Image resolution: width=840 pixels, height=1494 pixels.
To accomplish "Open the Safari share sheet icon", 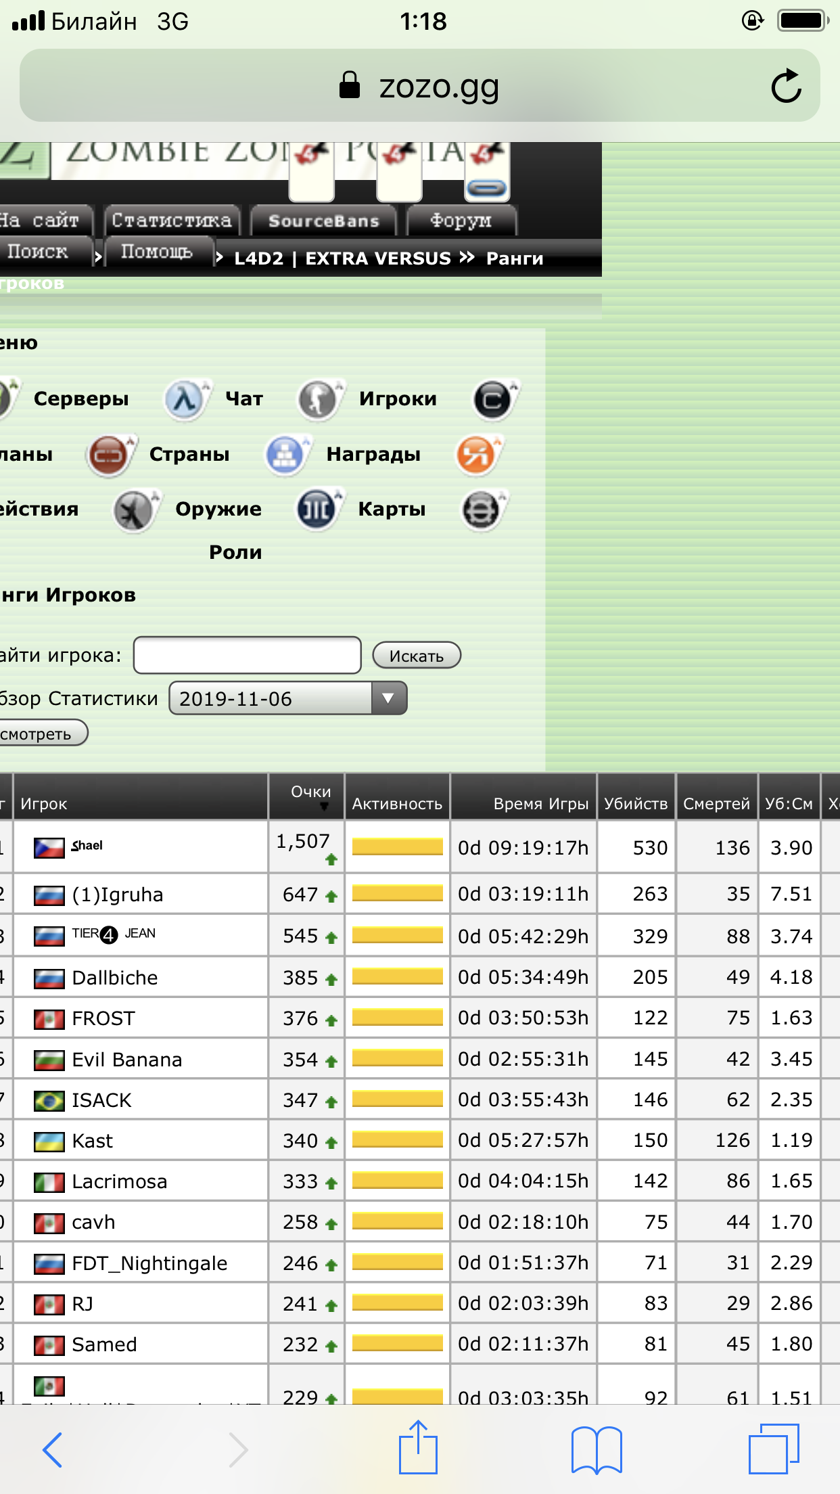I will (418, 1448).
